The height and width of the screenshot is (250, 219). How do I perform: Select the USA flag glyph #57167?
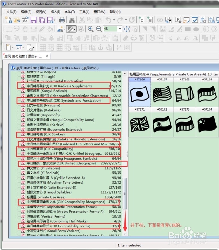pyautogui.click(x=162, y=94)
